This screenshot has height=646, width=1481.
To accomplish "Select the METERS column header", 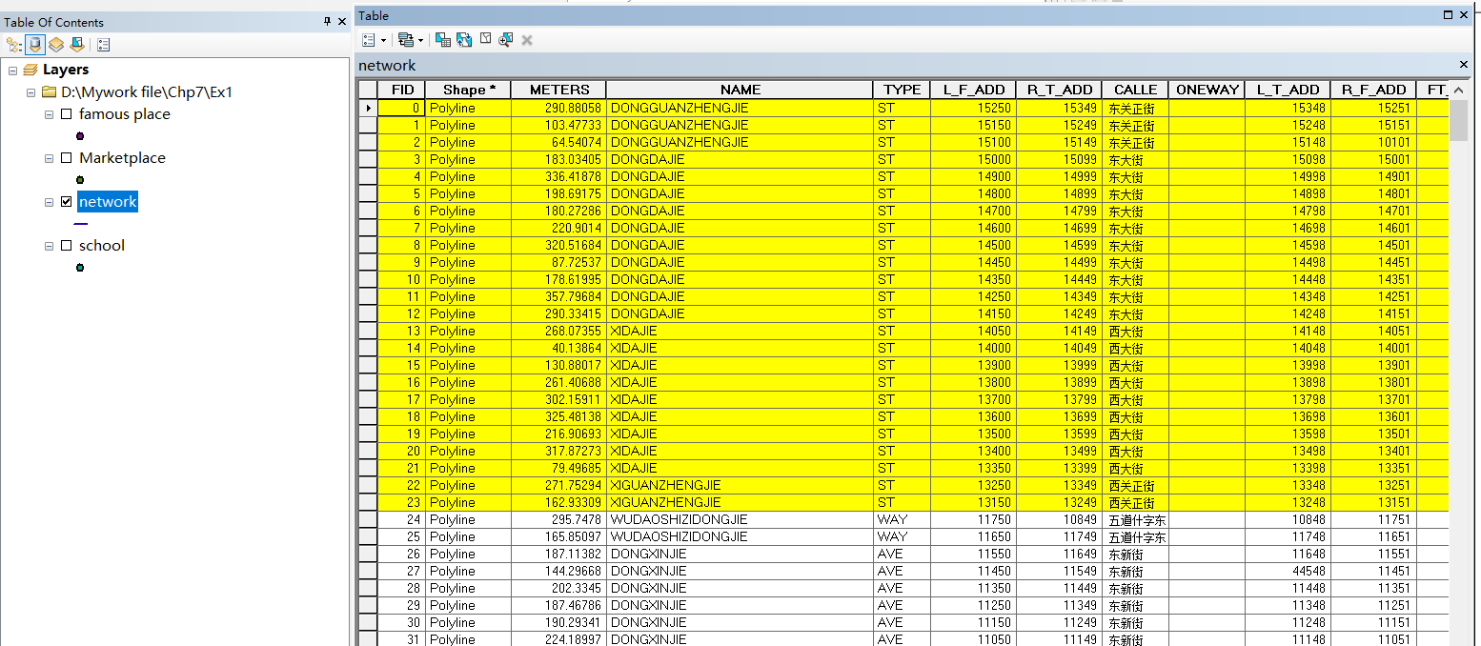I will click(559, 90).
